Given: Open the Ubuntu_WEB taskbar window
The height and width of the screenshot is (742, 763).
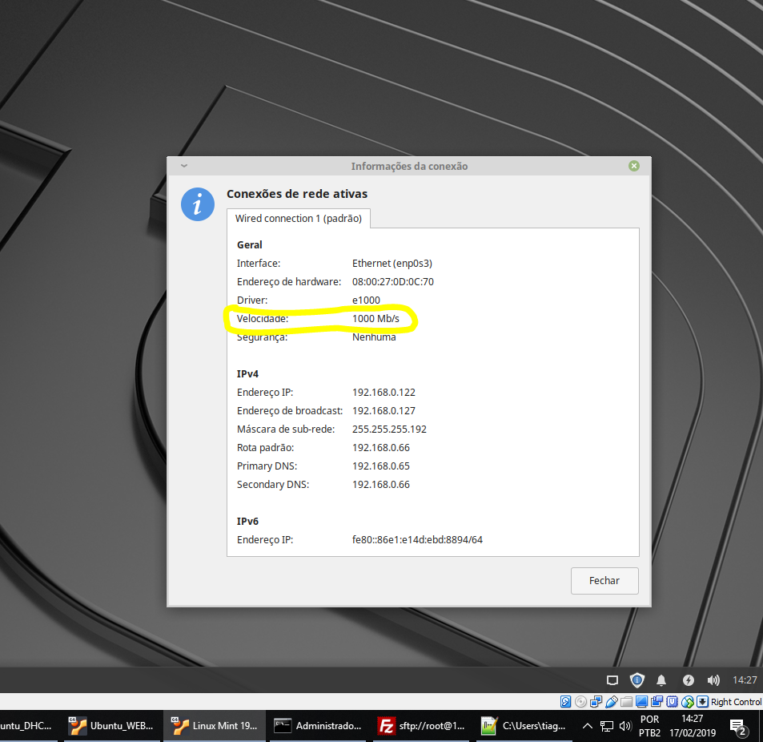Looking at the screenshot, I should pyautogui.click(x=112, y=726).
